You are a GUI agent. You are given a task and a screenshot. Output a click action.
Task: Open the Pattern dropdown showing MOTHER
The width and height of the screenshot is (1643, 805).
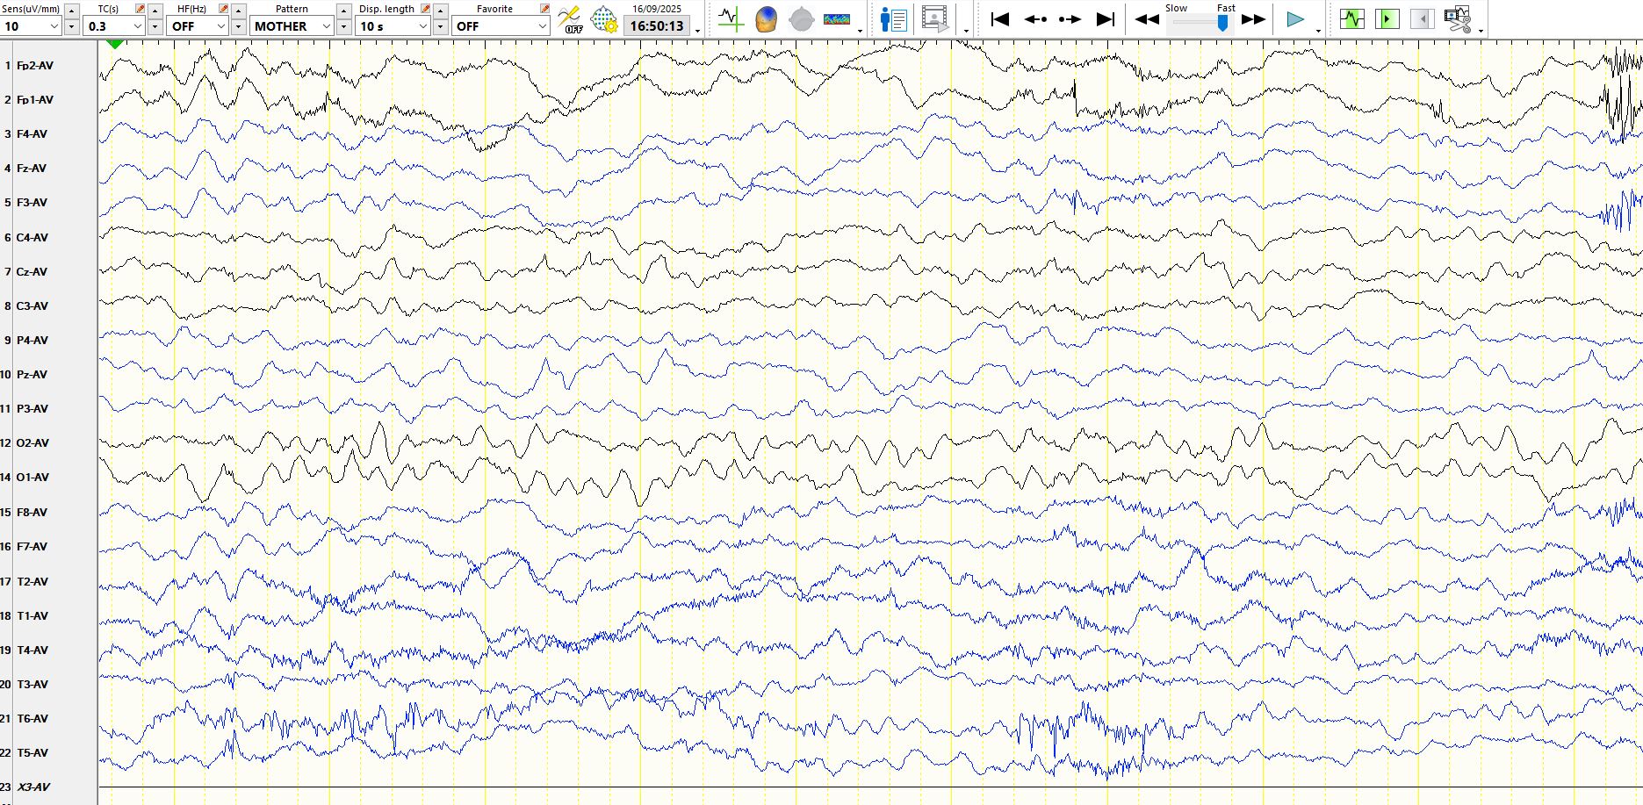pos(292,26)
